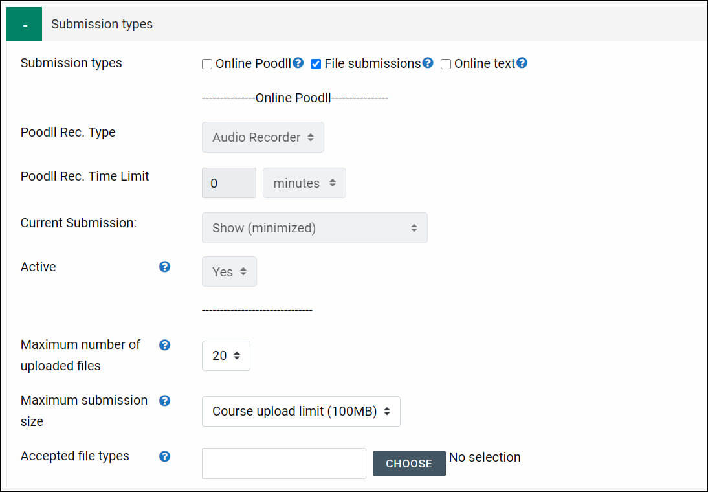Screen dimensions: 708x492
Task: Click the 'Poodll Rec. Time Limit' label
Action: pyautogui.click(x=85, y=176)
